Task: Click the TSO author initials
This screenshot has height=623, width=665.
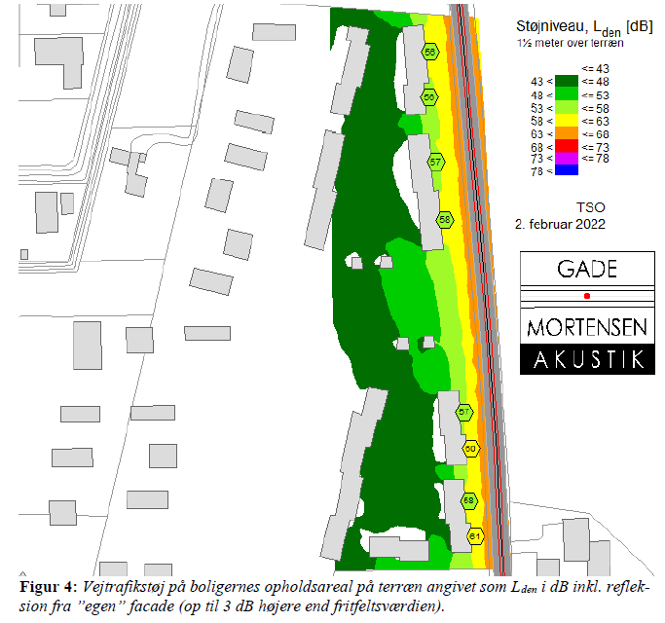Action: point(590,207)
